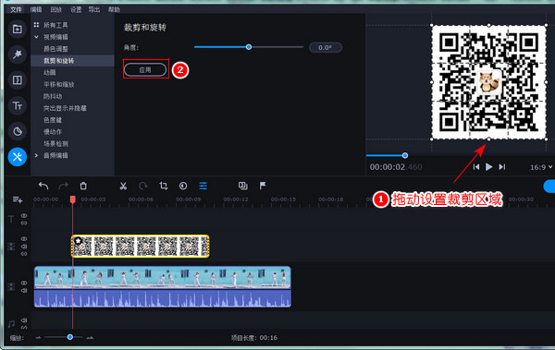The height and width of the screenshot is (350, 555).
Task: Mute the main video track speaker
Action: point(24,291)
